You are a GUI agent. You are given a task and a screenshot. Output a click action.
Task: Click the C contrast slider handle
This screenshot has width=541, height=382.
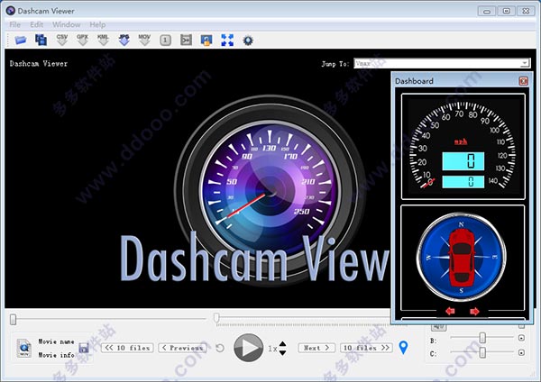(x=482, y=352)
